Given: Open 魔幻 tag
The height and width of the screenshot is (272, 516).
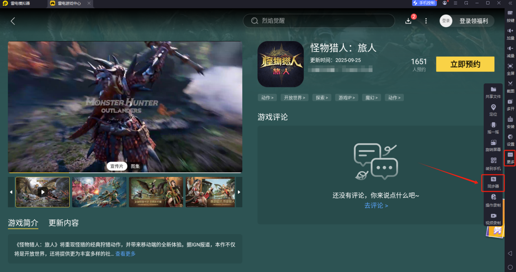Looking at the screenshot, I should click(371, 98).
